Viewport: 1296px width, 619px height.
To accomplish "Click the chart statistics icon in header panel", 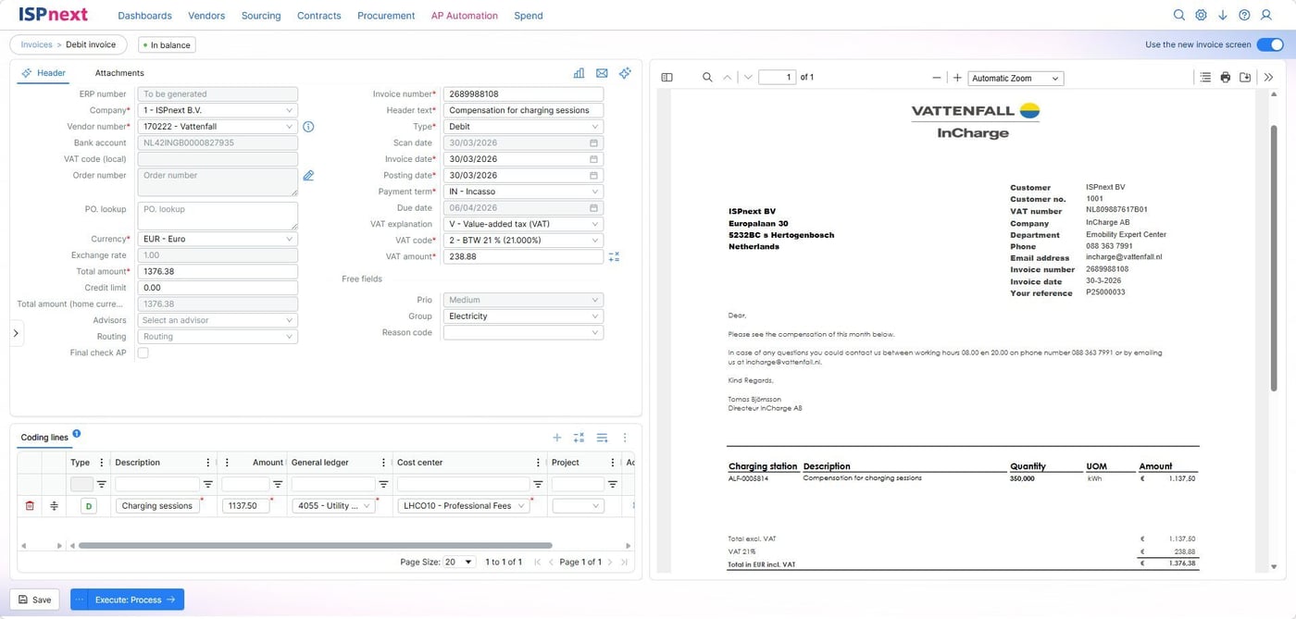I will tap(579, 73).
